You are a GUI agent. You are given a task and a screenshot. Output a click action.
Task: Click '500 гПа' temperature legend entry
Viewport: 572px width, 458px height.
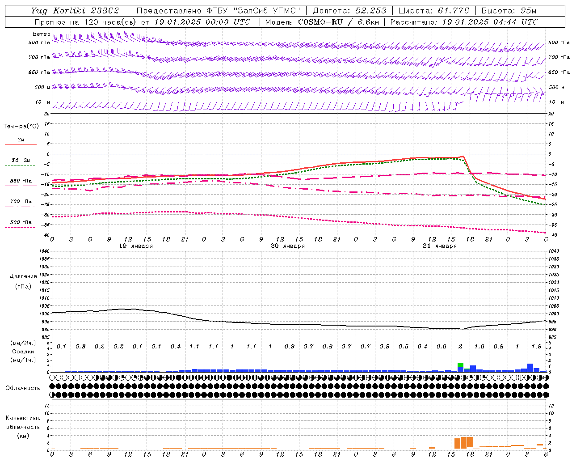(x=21, y=222)
